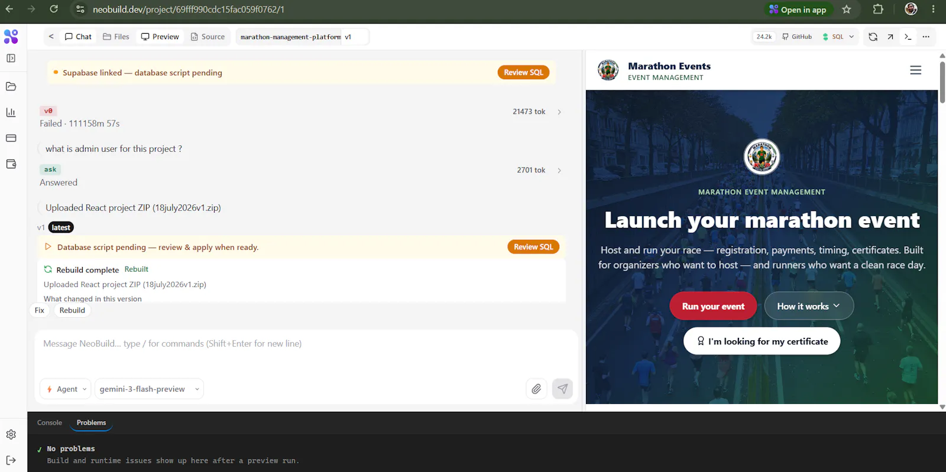Switch to the Preview tab
This screenshot has width=946, height=472.
[x=160, y=37]
